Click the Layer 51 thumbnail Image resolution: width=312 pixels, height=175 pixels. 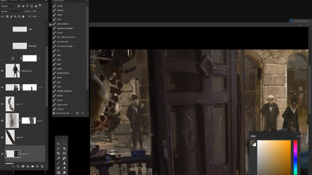10,137
